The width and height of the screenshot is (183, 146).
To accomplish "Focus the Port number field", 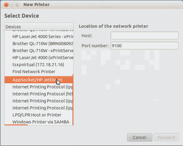I will (144, 46).
